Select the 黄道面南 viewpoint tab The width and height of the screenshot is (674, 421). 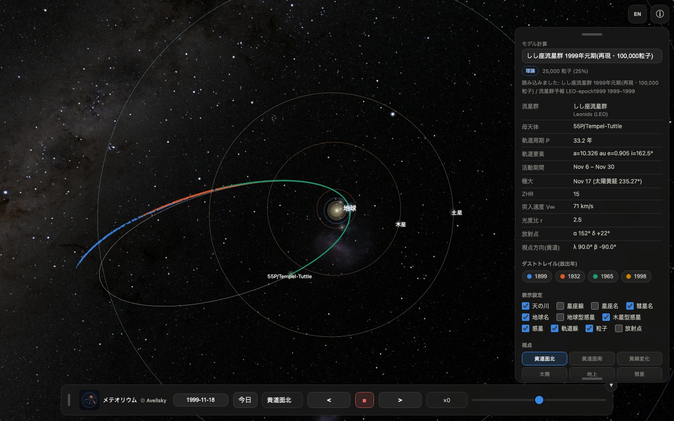pyautogui.click(x=592, y=359)
